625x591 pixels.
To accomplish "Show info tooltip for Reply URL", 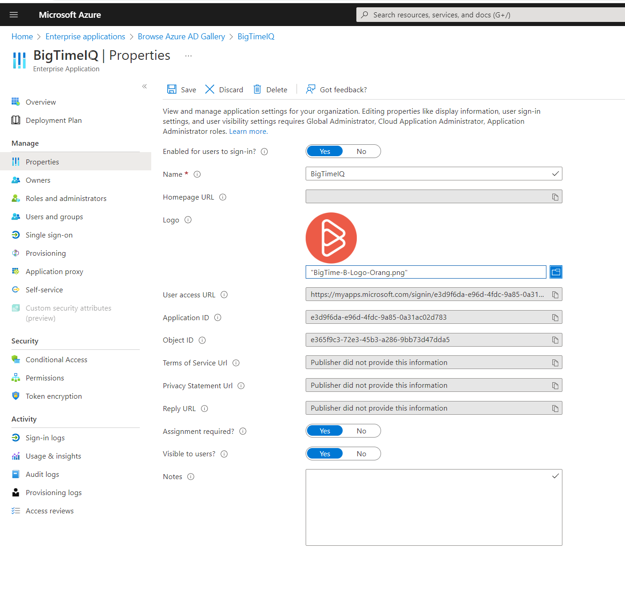I will click(204, 409).
